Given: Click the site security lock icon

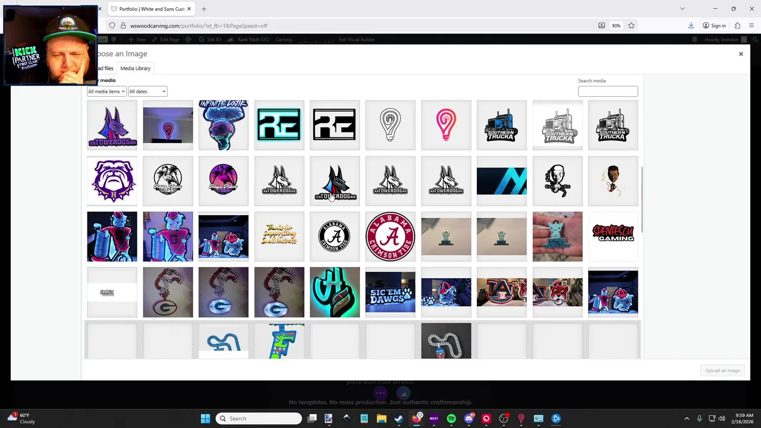Looking at the screenshot, I should 123,26.
